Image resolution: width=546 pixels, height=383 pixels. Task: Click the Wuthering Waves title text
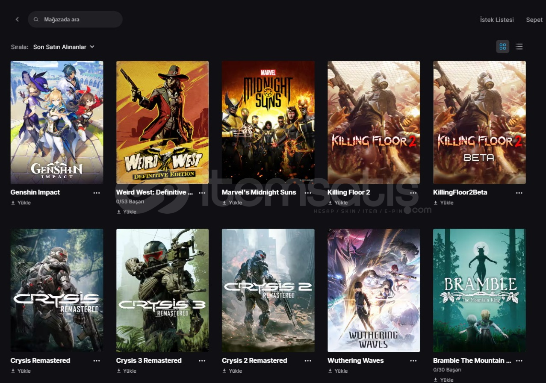[356, 360]
